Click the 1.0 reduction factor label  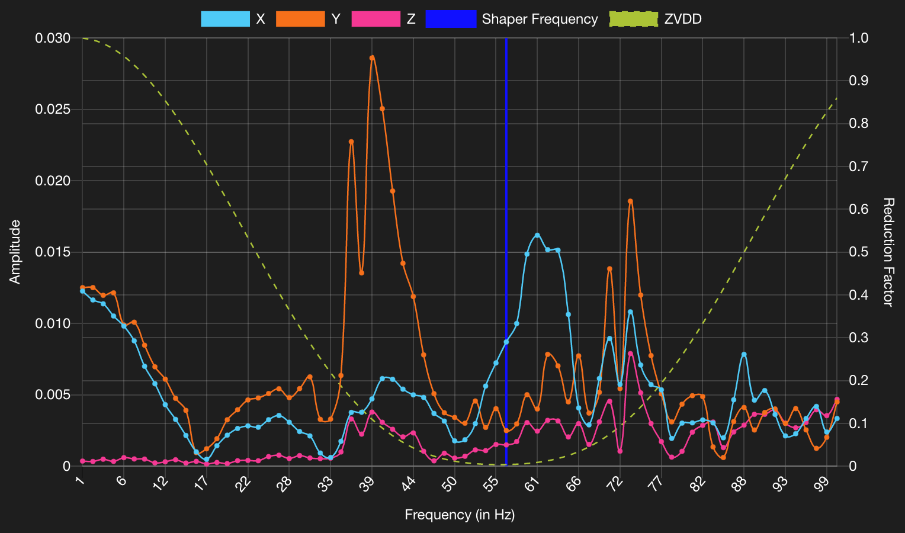coord(859,38)
